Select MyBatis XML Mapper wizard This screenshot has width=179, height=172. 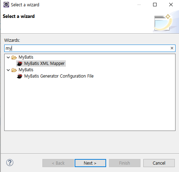point(44,64)
